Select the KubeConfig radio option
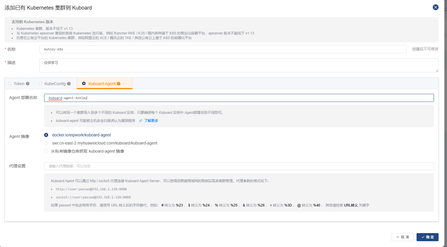 click(x=40, y=83)
